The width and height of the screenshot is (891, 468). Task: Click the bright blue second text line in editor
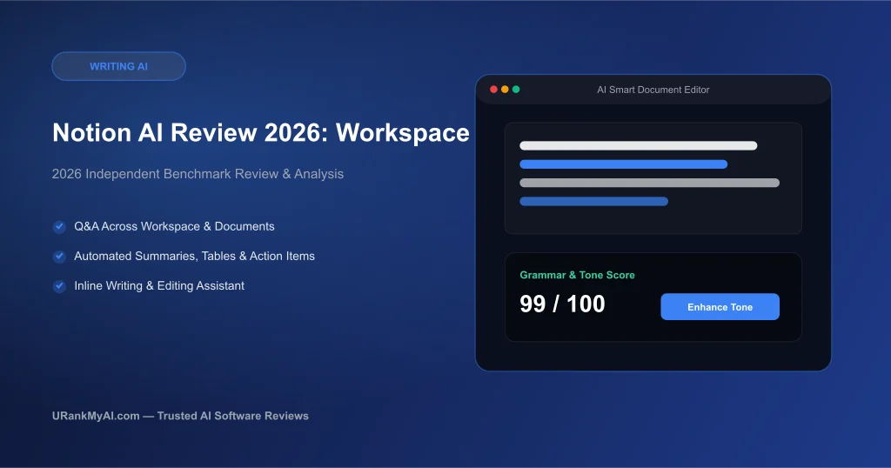coord(623,164)
